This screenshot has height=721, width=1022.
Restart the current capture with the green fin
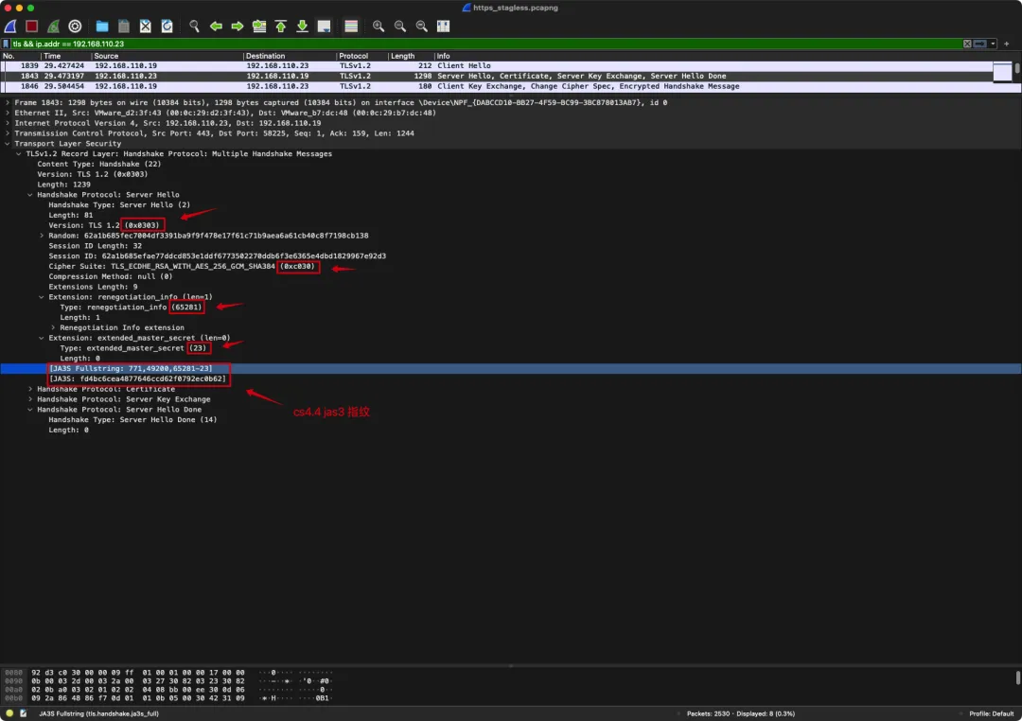point(53,26)
